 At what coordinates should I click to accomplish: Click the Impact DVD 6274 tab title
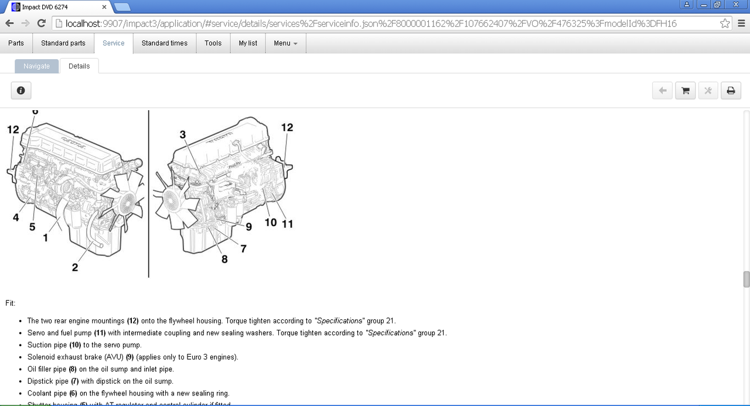click(45, 7)
